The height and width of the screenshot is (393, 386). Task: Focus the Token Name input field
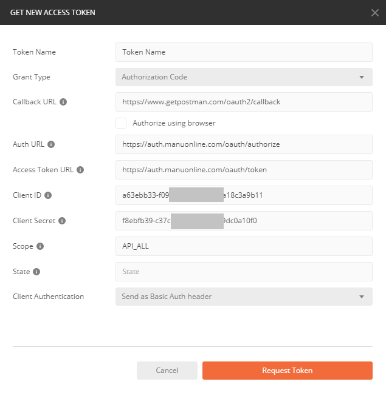pos(244,52)
